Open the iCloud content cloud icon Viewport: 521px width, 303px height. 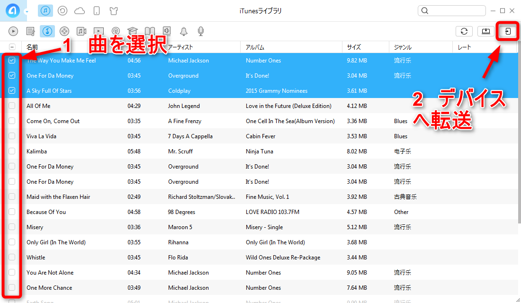click(80, 11)
